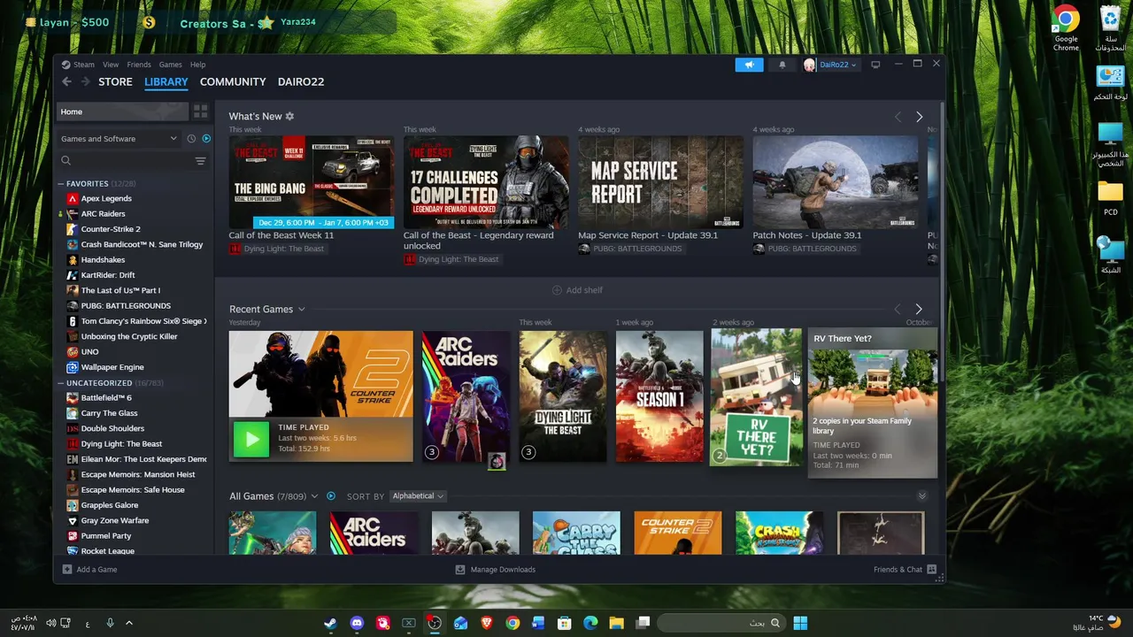
Task: Select Wallpaper Engine in the sidebar
Action: pos(112,367)
